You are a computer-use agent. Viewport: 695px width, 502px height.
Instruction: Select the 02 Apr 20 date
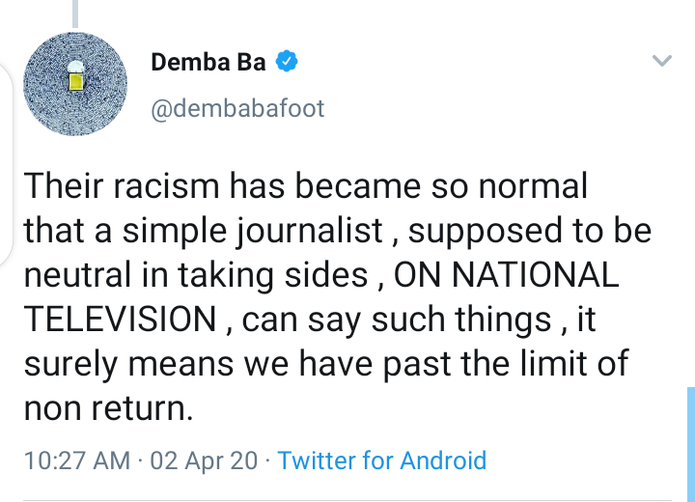pyautogui.click(x=204, y=460)
